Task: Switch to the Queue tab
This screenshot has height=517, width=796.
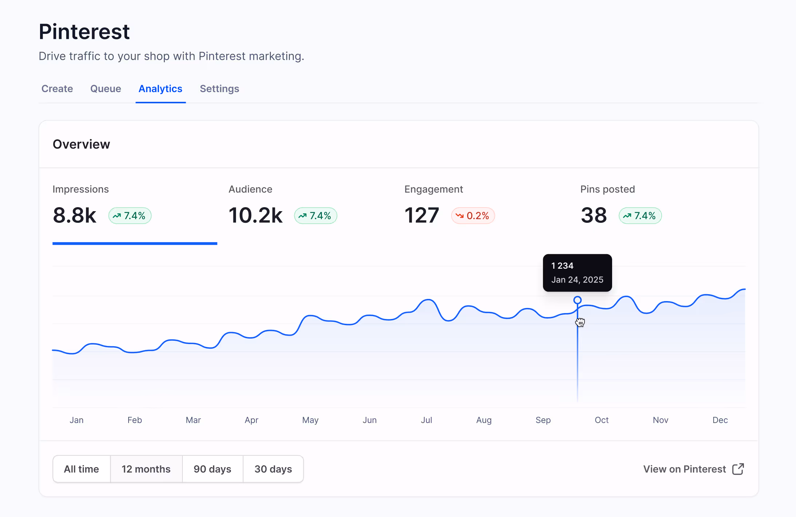Action: tap(106, 89)
